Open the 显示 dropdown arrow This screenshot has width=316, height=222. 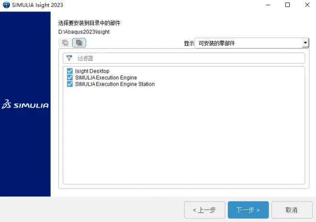pos(305,43)
